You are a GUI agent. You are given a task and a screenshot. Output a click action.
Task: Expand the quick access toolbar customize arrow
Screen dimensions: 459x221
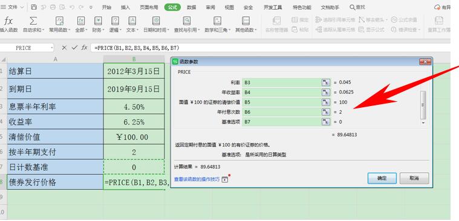[91, 7]
